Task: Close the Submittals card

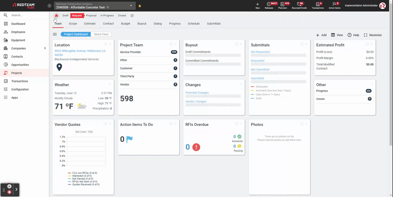Action: click(x=306, y=44)
